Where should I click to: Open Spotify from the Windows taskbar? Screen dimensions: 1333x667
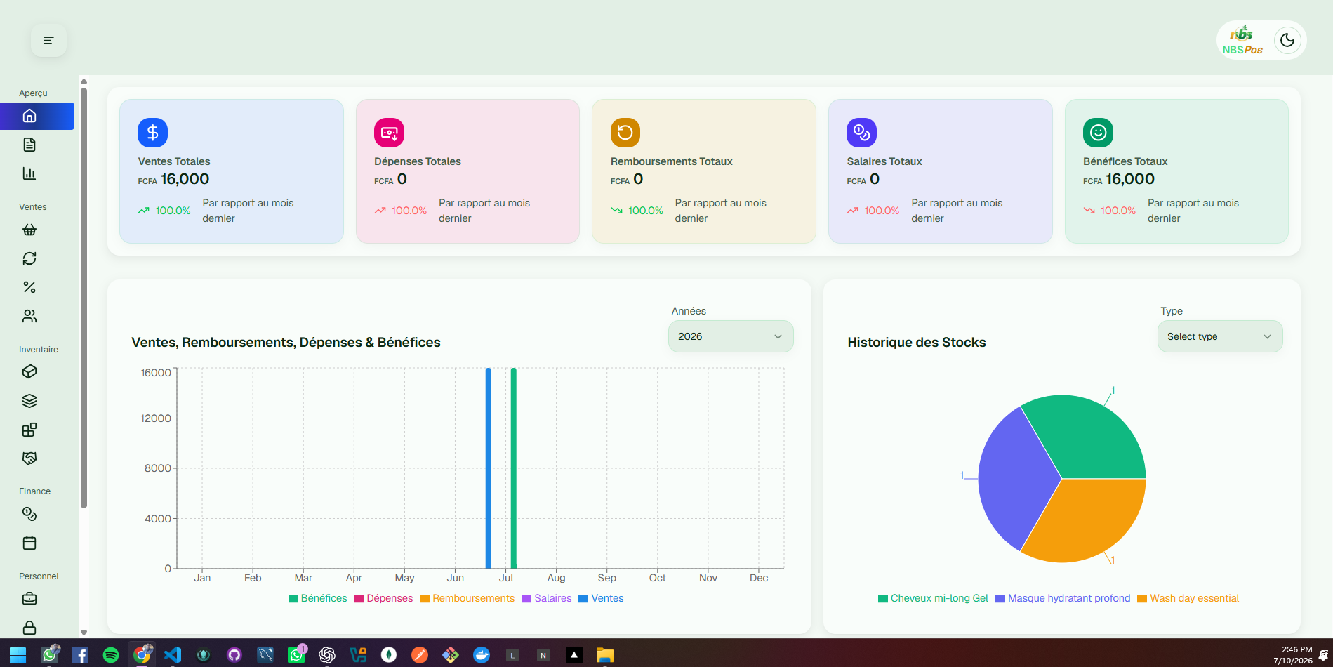click(x=111, y=655)
